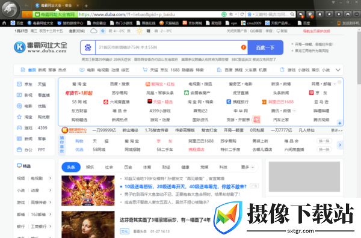Image resolution: width=361 pixels, height=238 pixels.
Task: Click the briefcase icon beside 办公 PPT
Action: (x=19, y=150)
